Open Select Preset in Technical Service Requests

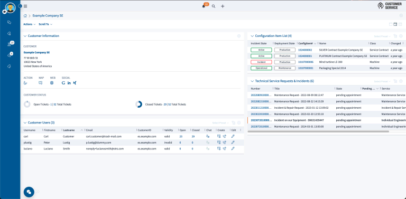coord(382,81)
